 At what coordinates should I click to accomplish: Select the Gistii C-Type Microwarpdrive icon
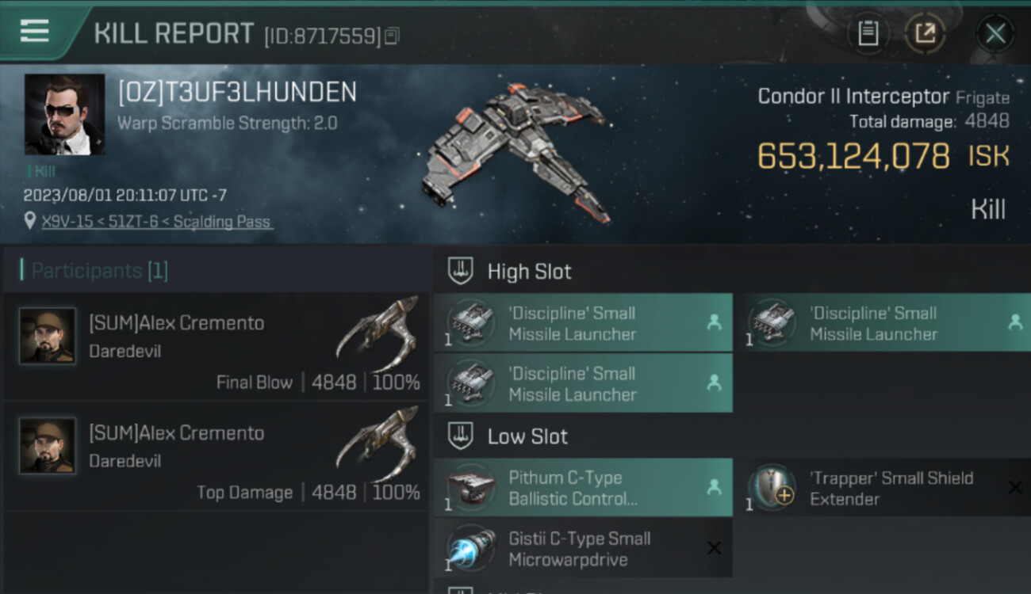tap(471, 548)
